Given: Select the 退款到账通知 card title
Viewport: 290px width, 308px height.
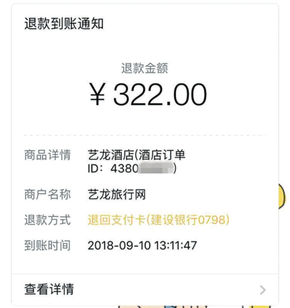Looking at the screenshot, I should [64, 24].
